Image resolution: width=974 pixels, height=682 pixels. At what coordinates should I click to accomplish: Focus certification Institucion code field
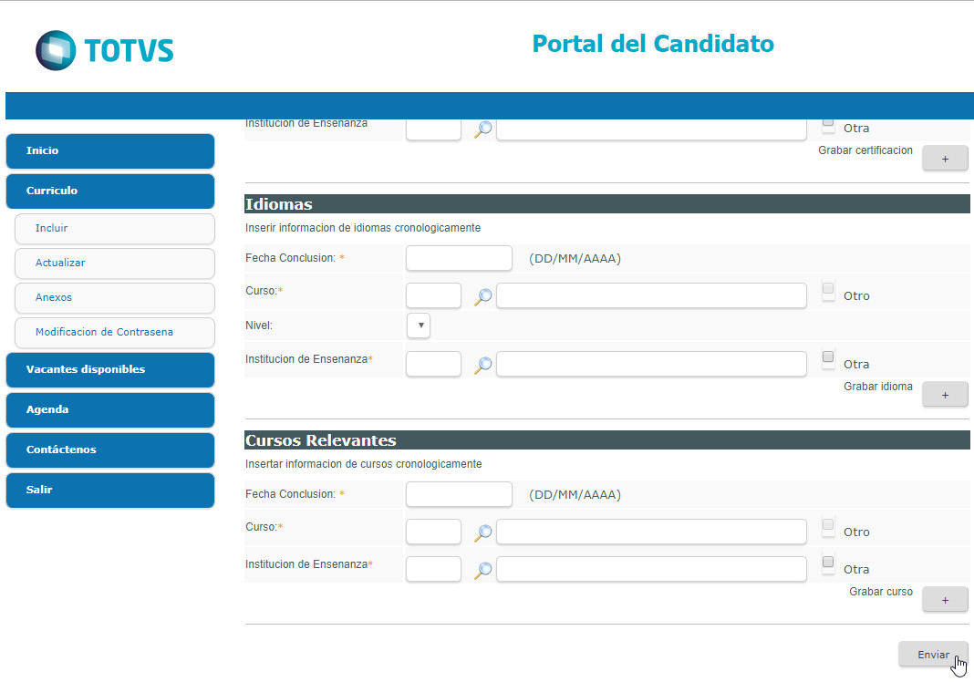tap(433, 129)
